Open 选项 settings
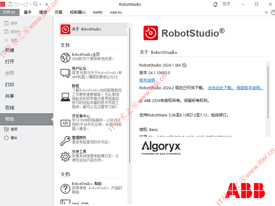This screenshot has width=275, height=206. click(11, 129)
